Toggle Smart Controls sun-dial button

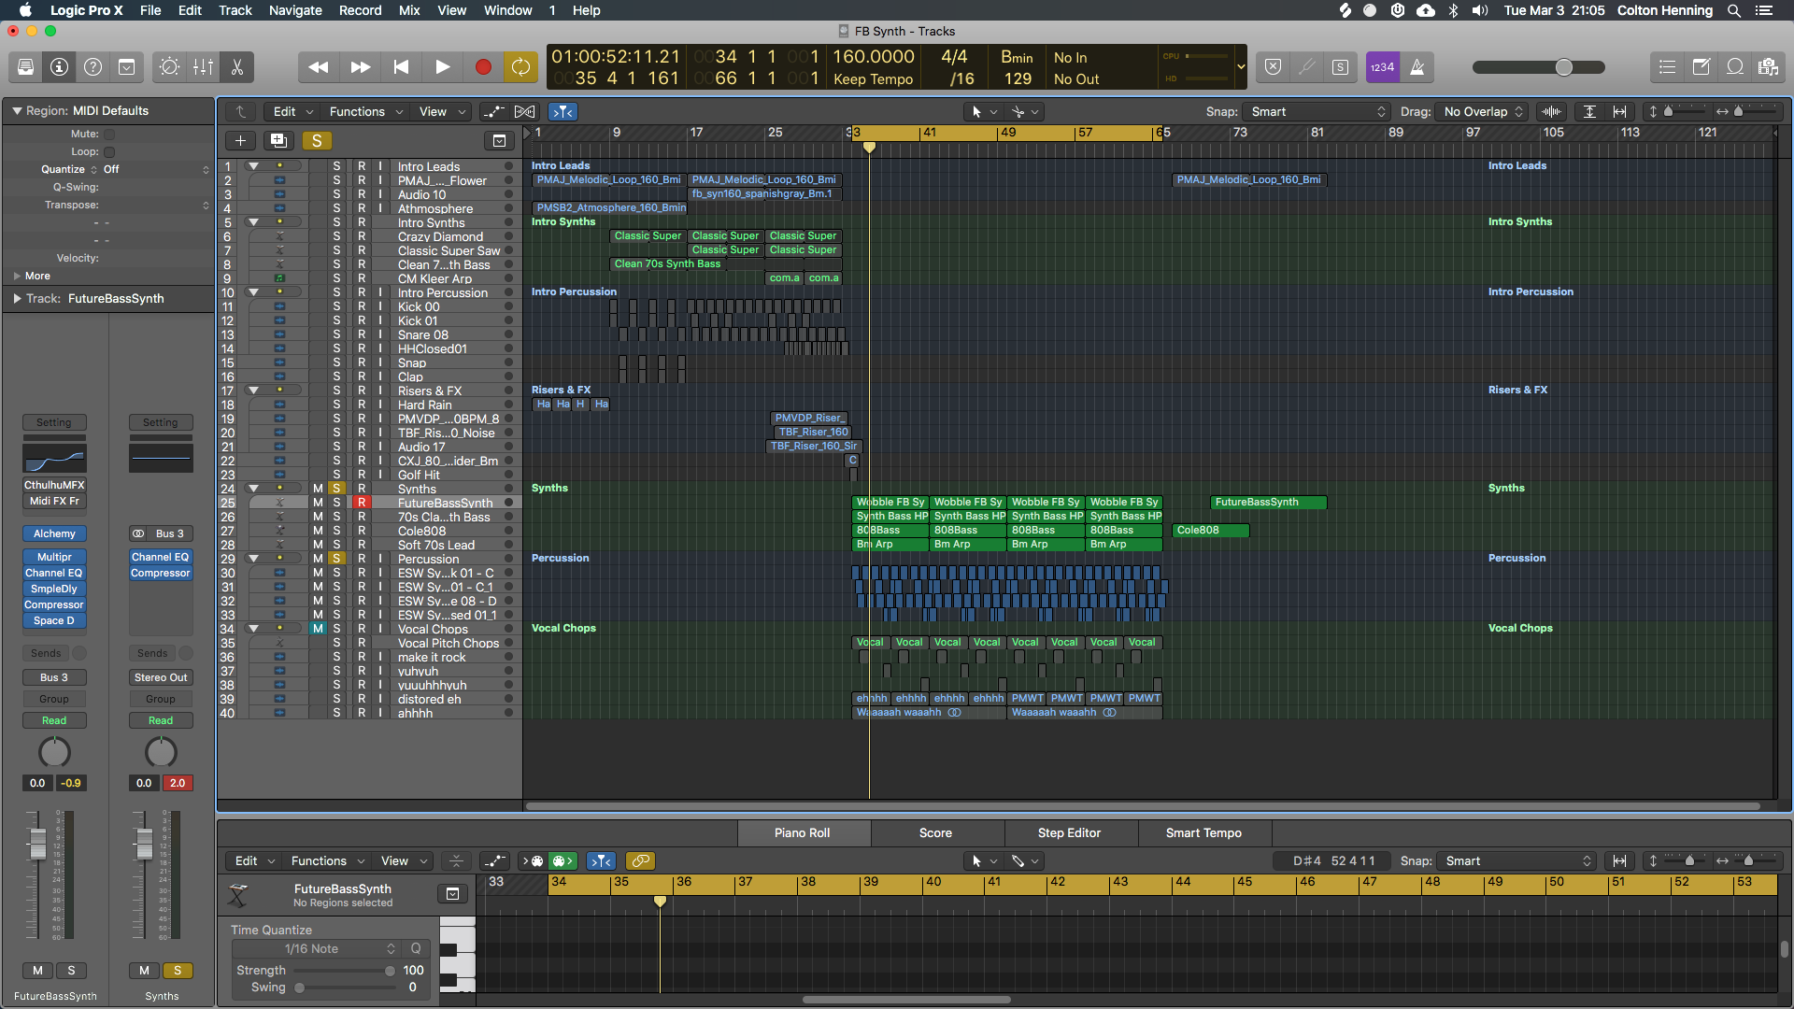[x=169, y=67]
